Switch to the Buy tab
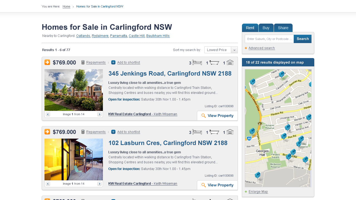 pyautogui.click(x=266, y=28)
